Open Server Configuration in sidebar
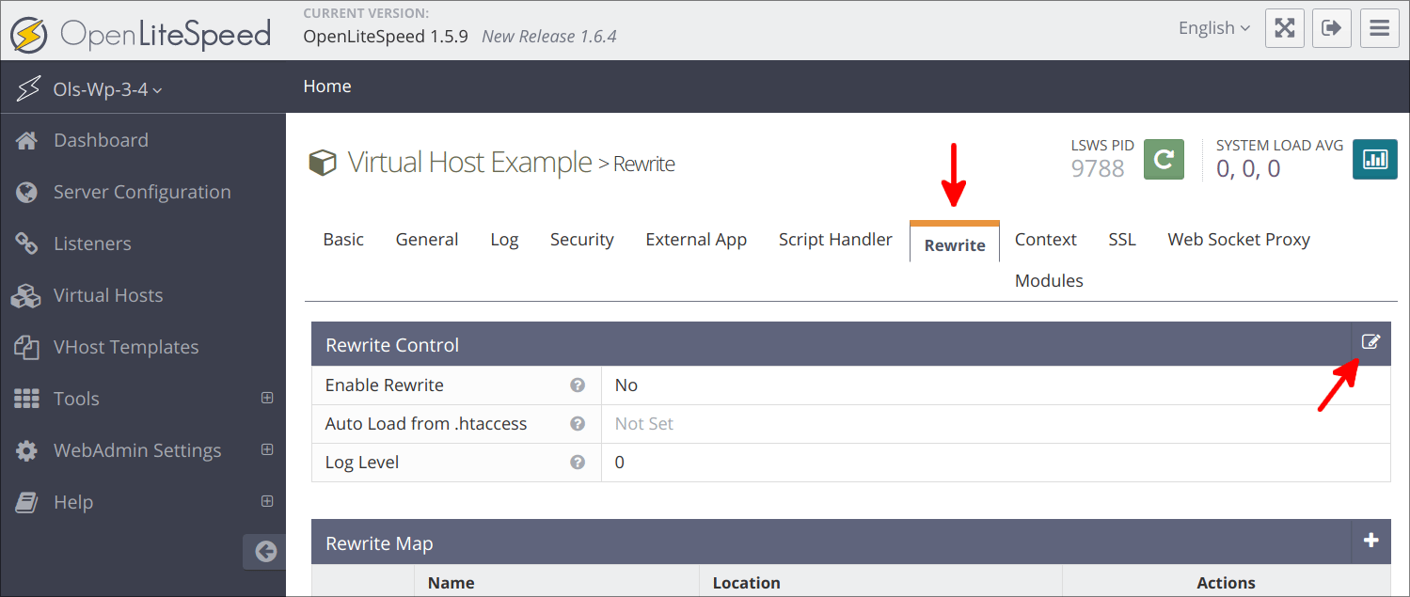Viewport: 1410px width, 597px height. (142, 192)
